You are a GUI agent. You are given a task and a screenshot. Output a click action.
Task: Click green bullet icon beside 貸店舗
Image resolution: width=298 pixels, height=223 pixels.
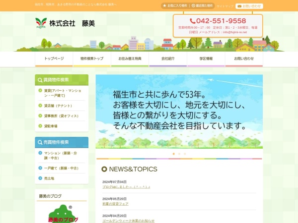40,106
